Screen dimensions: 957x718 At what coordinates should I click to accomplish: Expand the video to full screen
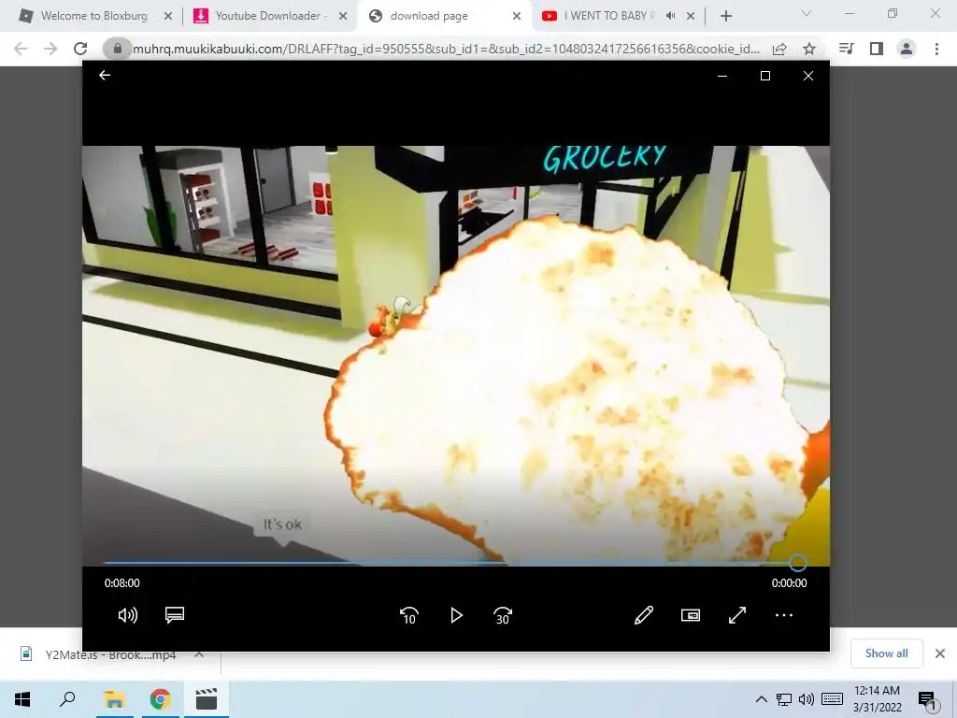click(x=737, y=615)
